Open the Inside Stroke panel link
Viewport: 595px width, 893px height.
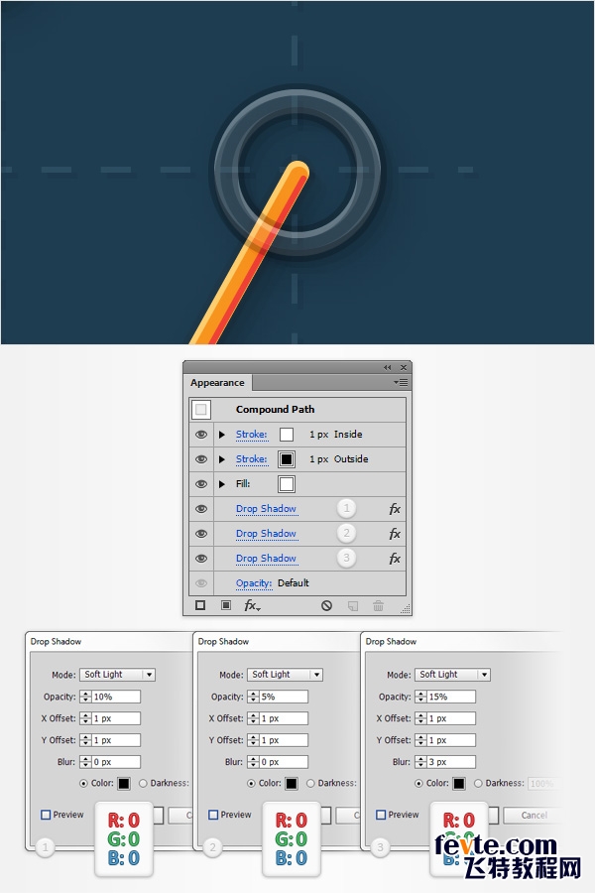(251, 434)
